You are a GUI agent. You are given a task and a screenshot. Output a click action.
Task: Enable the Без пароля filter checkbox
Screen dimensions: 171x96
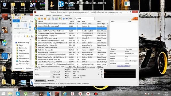(52, 77)
